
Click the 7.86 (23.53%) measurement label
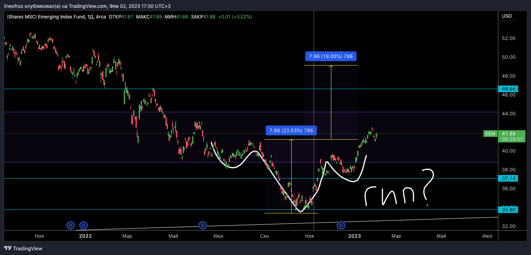(x=291, y=131)
